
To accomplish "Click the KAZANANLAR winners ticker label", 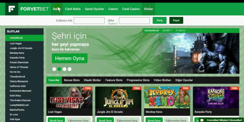I will pyautogui.click(x=152, y=30).
